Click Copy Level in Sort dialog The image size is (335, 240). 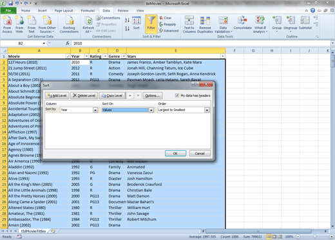coord(112,95)
